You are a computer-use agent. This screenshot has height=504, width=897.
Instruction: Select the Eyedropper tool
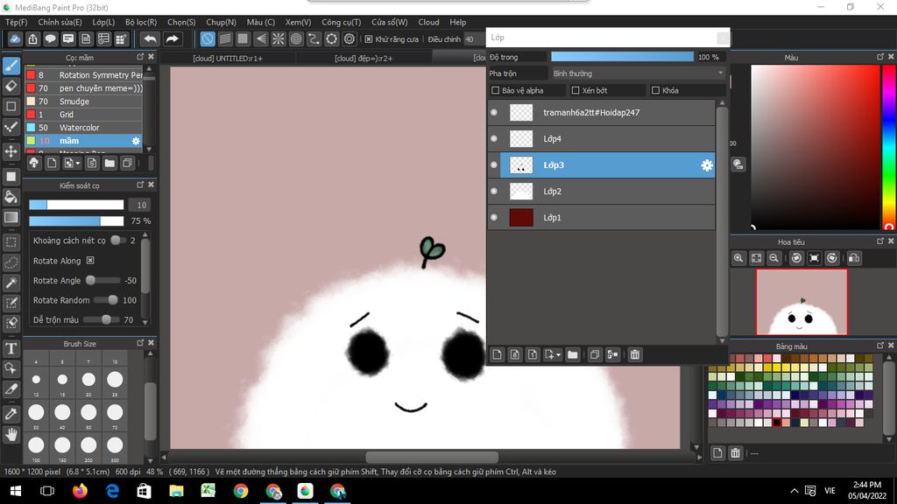click(x=11, y=414)
